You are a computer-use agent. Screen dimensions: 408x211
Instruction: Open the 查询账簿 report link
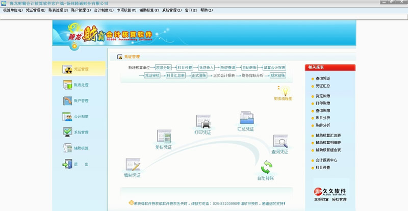pyautogui.click(x=323, y=111)
